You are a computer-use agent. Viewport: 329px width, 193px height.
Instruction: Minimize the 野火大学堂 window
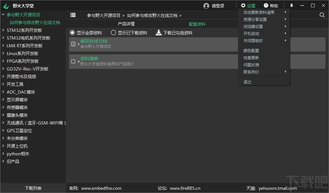click(x=302, y=6)
